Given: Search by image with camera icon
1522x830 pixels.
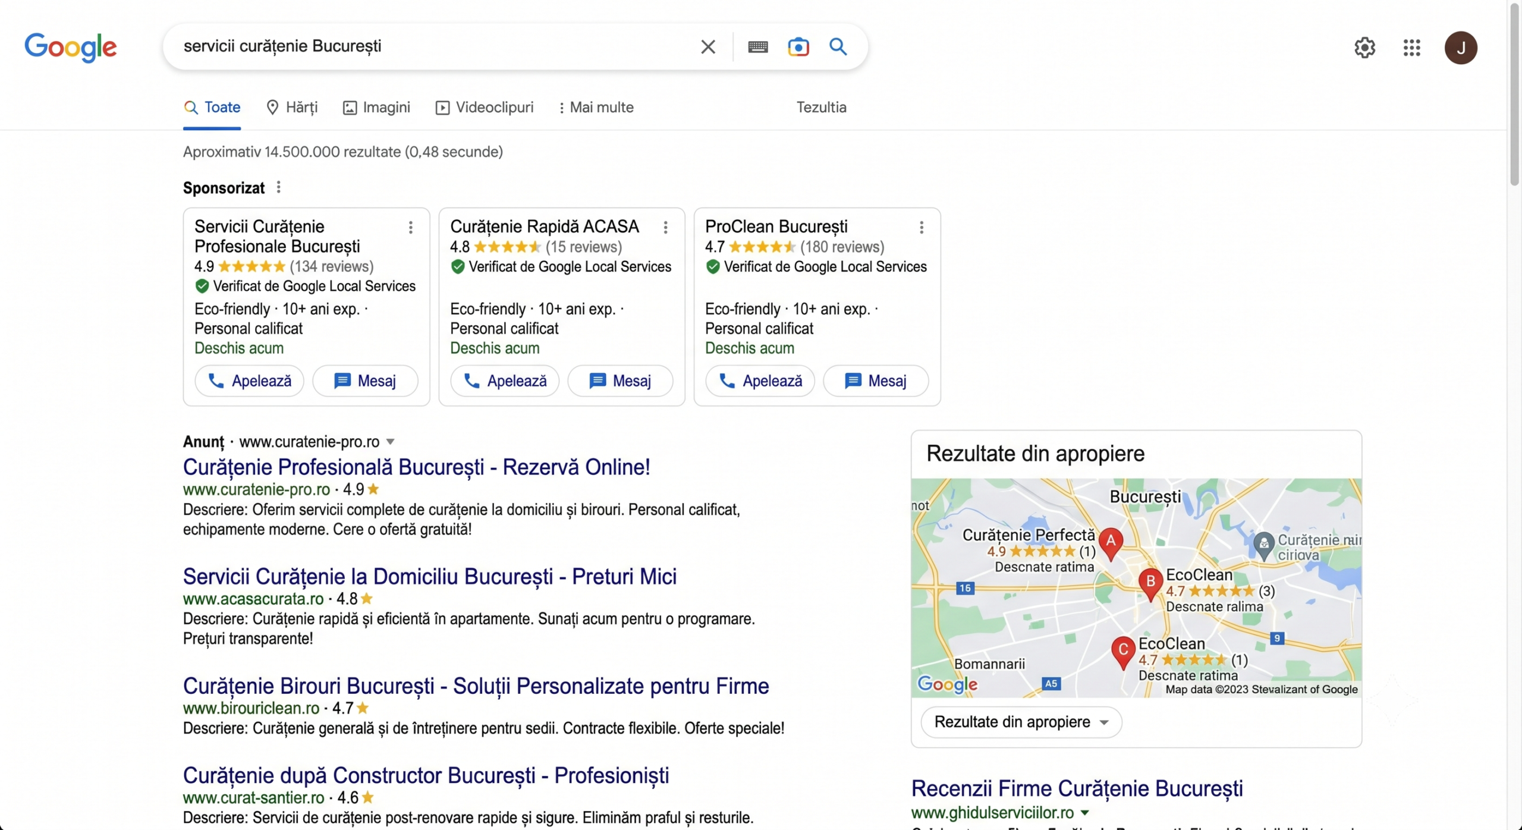Looking at the screenshot, I should pos(798,47).
